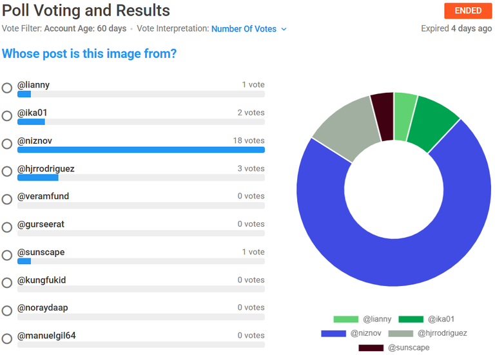Choose @niznov as poll answer
495x355 pixels.
(x=7, y=144)
